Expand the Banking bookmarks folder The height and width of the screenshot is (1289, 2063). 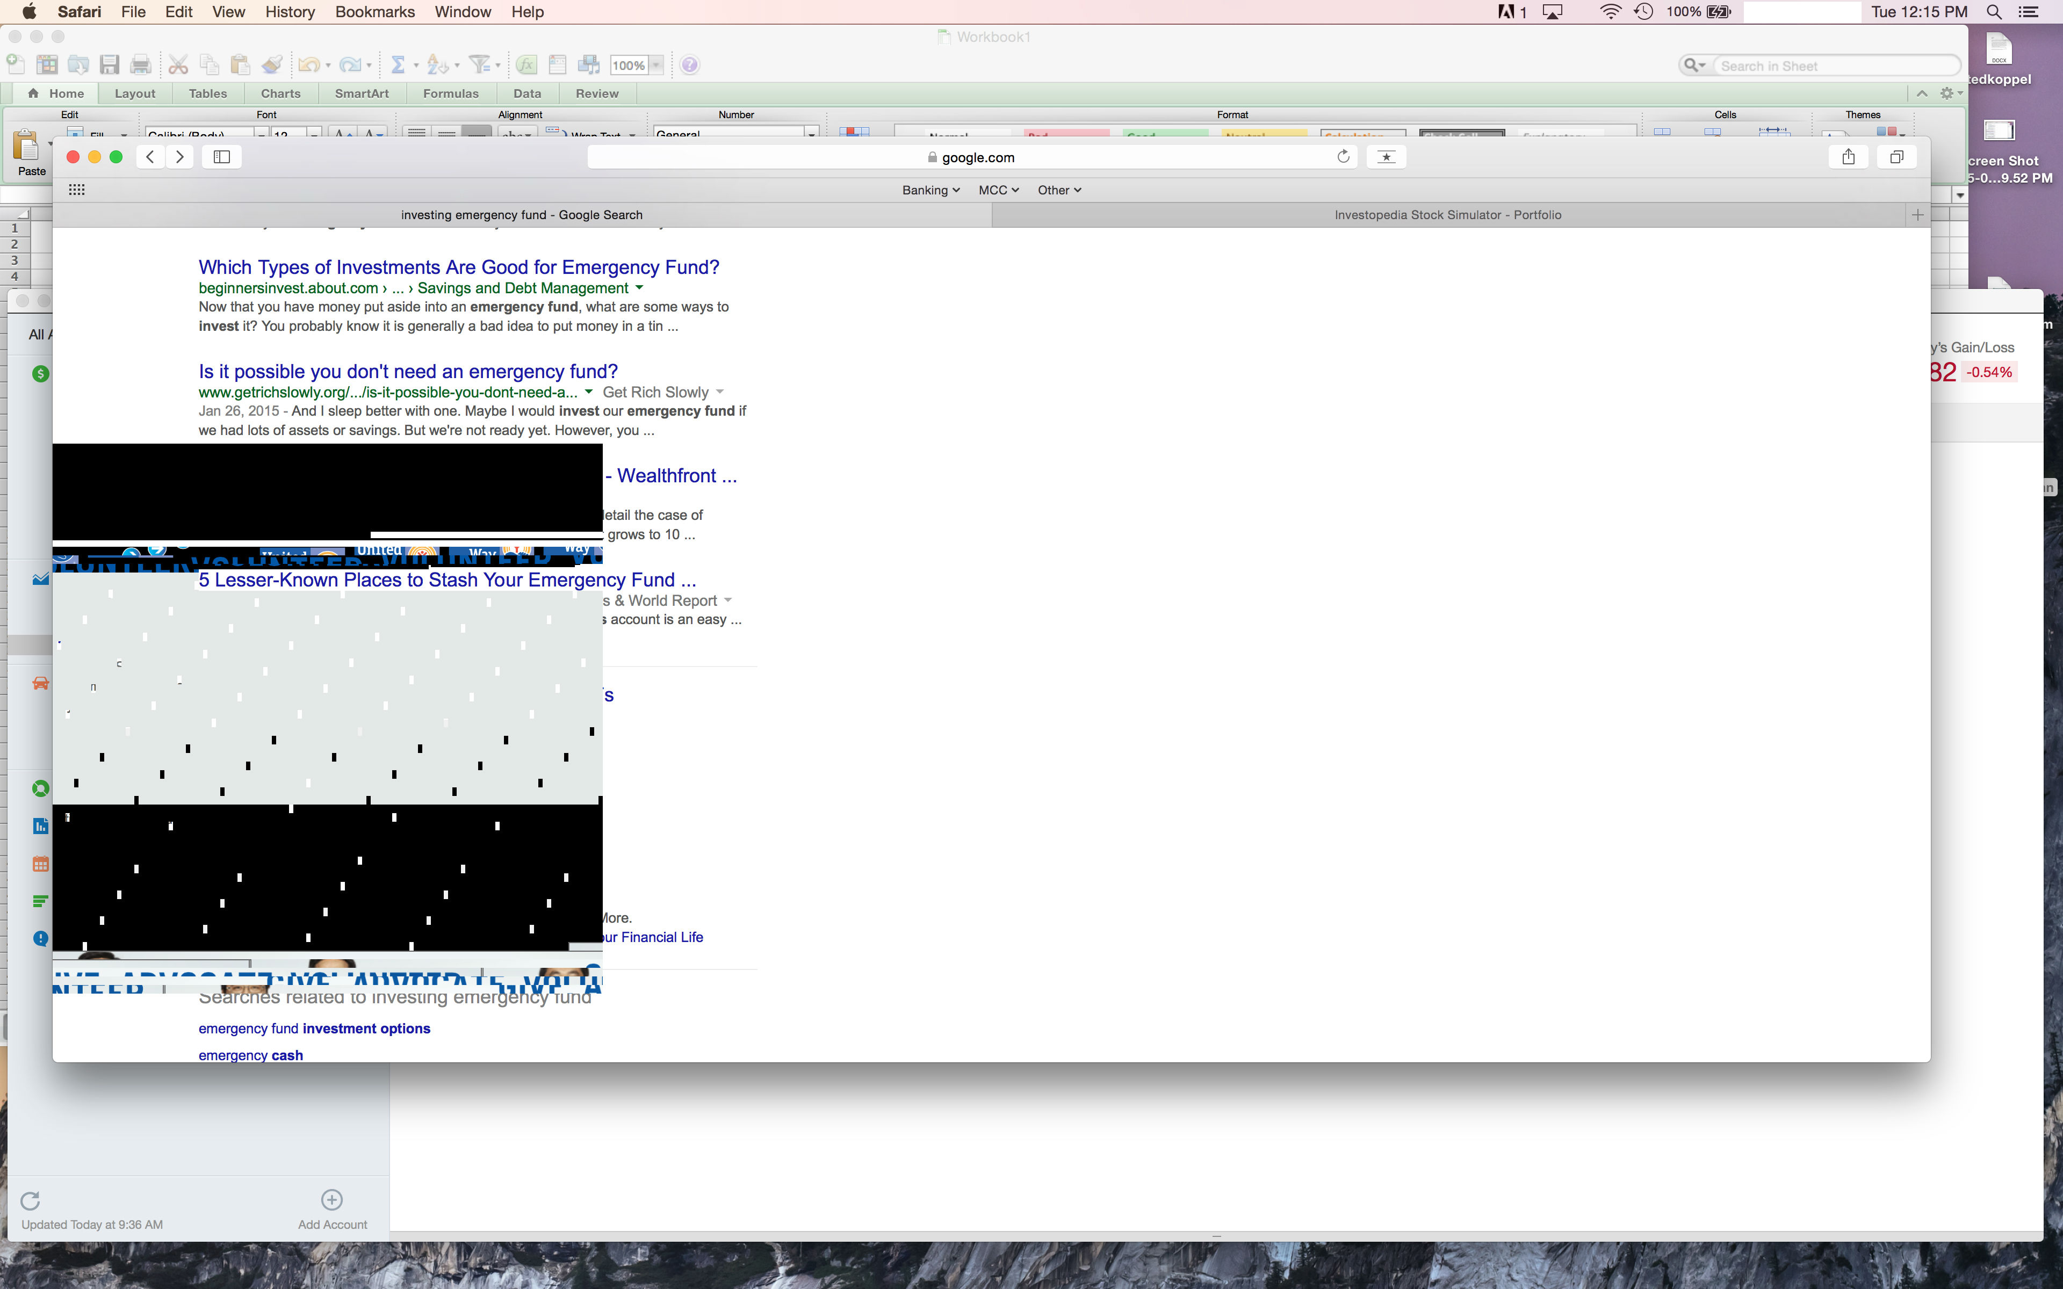pyautogui.click(x=931, y=190)
